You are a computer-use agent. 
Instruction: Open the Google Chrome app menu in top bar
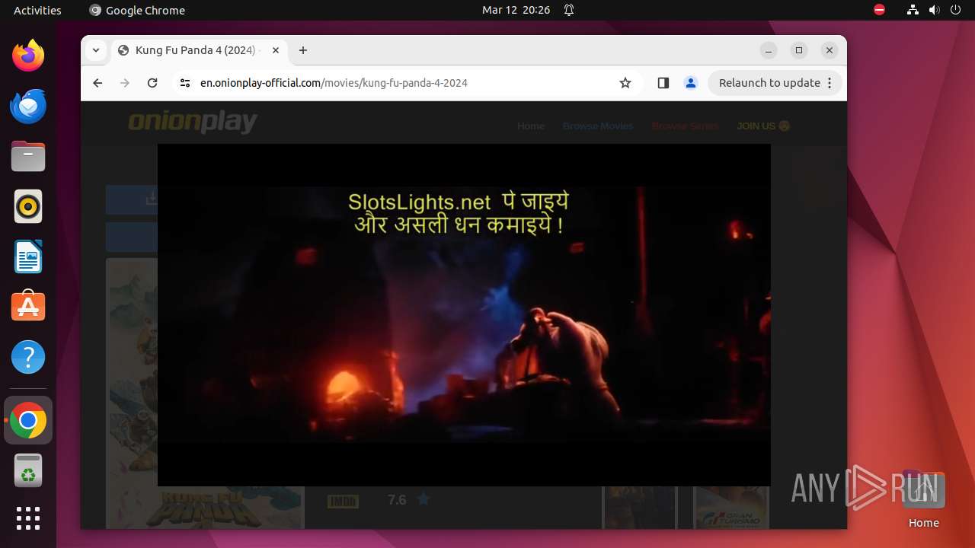137,10
